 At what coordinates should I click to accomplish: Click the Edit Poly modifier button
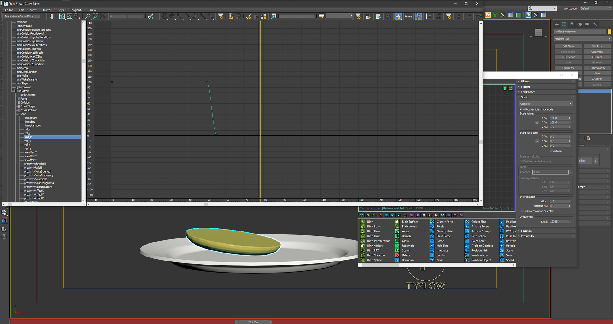tap(597, 46)
